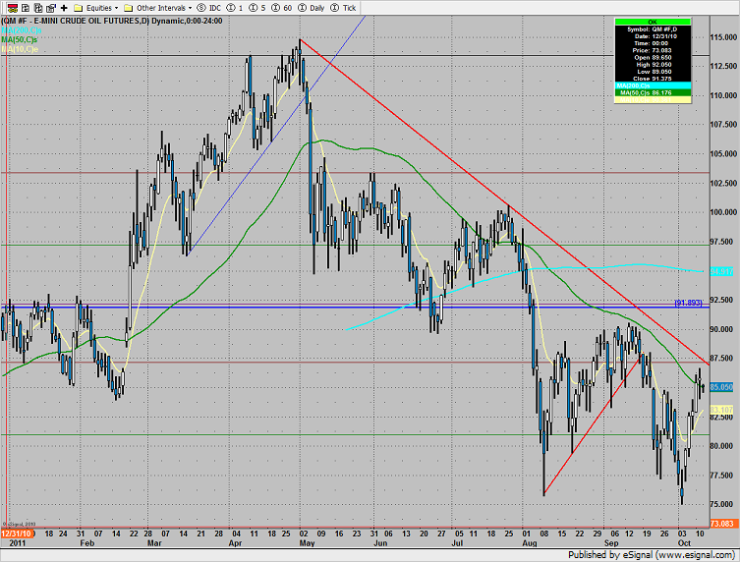Switch to Daily interval

[311, 8]
